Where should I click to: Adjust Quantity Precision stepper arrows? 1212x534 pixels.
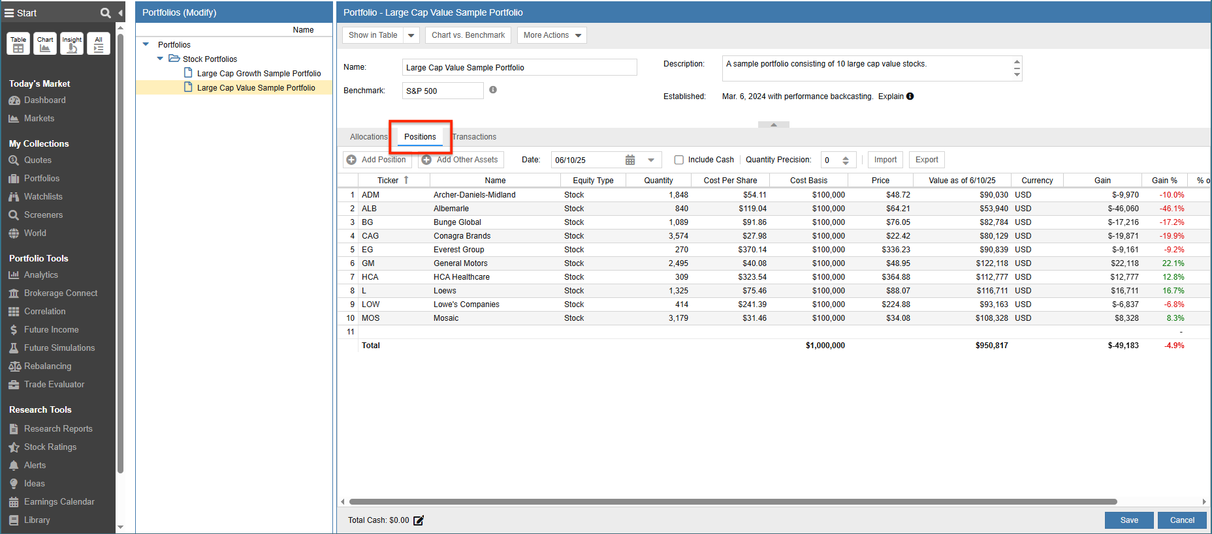(846, 160)
